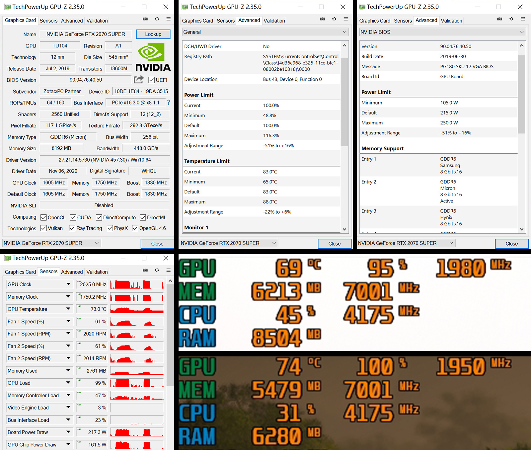
Task: Click camera icon in the General advanced window
Action: point(322,19)
